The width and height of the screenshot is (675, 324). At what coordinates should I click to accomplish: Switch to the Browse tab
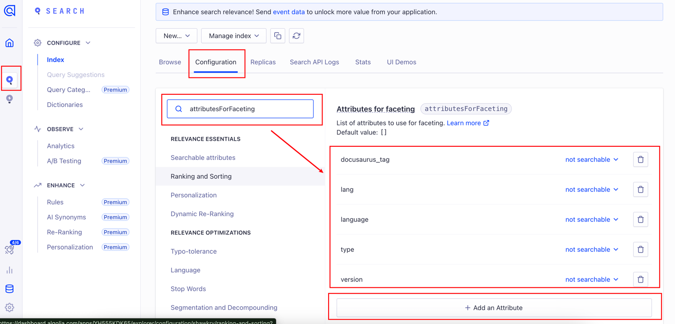pos(170,62)
